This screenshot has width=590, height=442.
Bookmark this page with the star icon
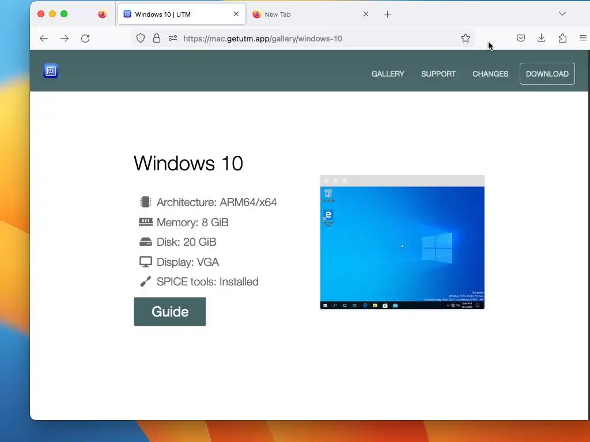pyautogui.click(x=466, y=39)
